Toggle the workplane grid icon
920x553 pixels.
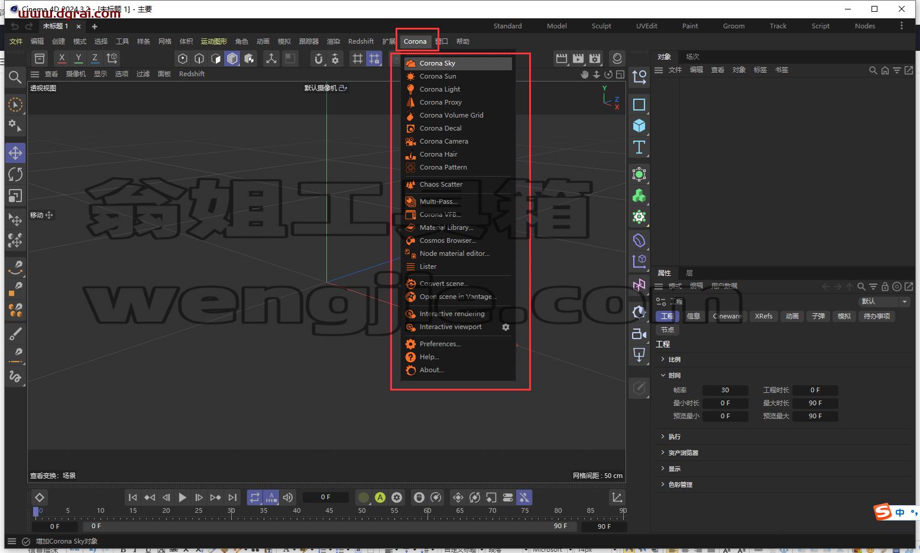358,58
